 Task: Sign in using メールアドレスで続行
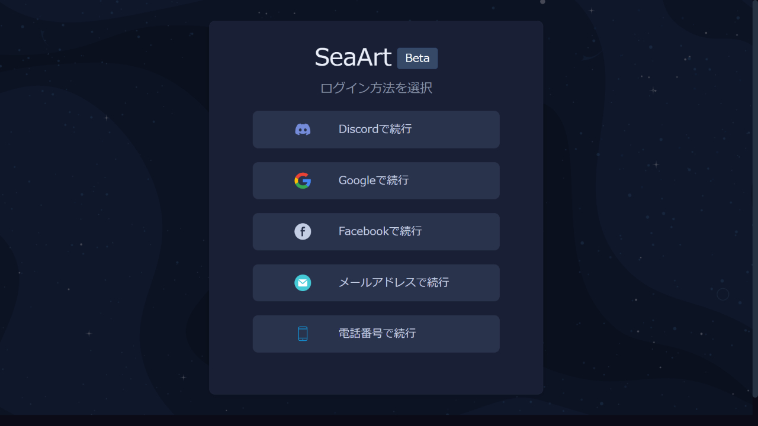(x=394, y=283)
